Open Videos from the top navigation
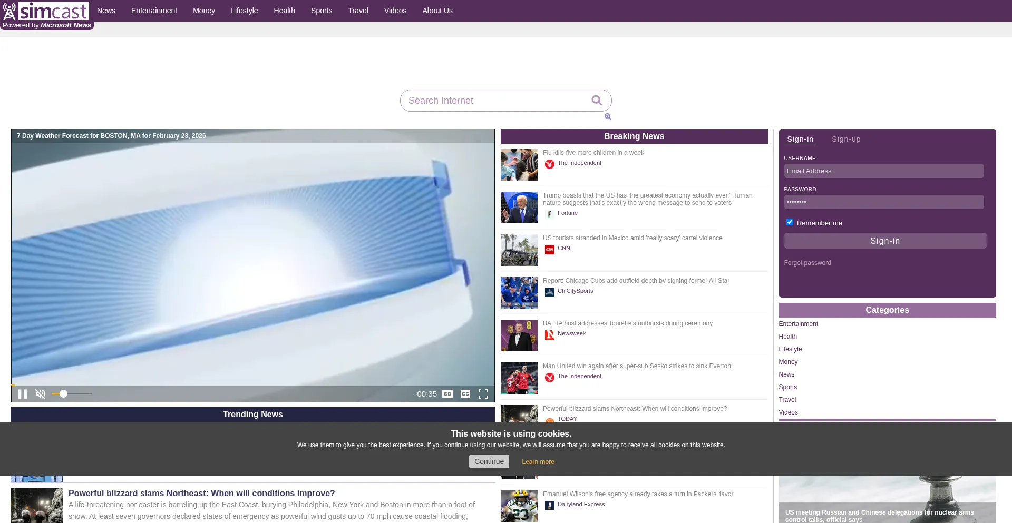Screen dimensions: 1012x523 click(x=395, y=11)
